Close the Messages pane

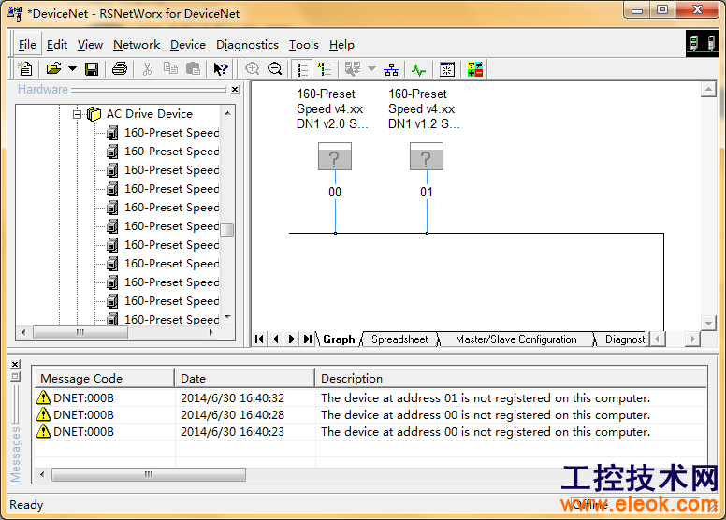15,365
